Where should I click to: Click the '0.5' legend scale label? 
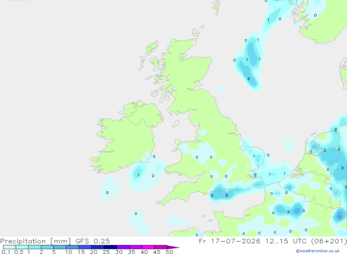[19, 252]
